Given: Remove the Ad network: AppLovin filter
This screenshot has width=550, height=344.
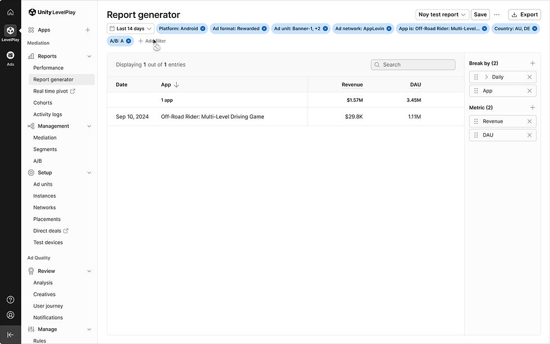Looking at the screenshot, I should pos(389,29).
